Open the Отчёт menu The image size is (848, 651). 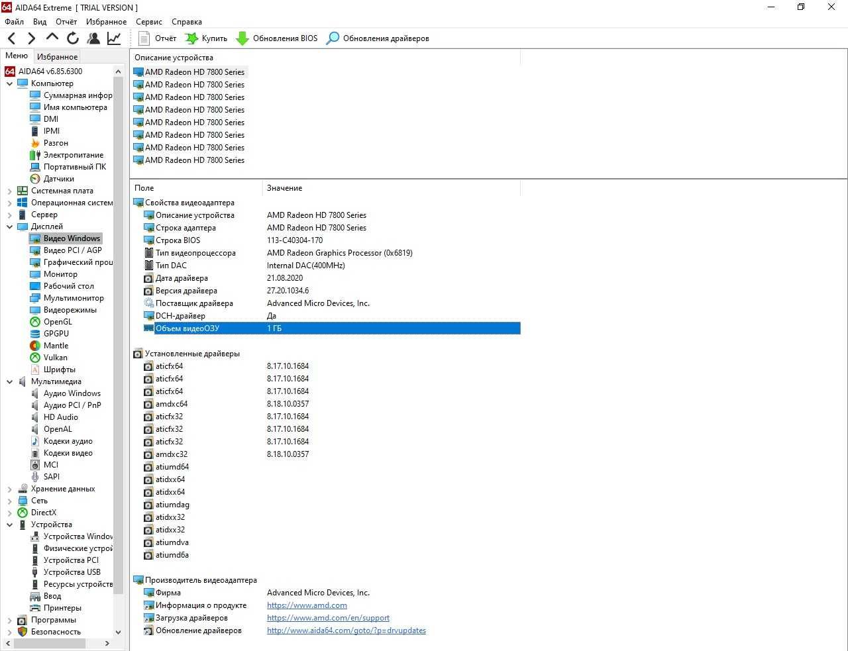(66, 22)
